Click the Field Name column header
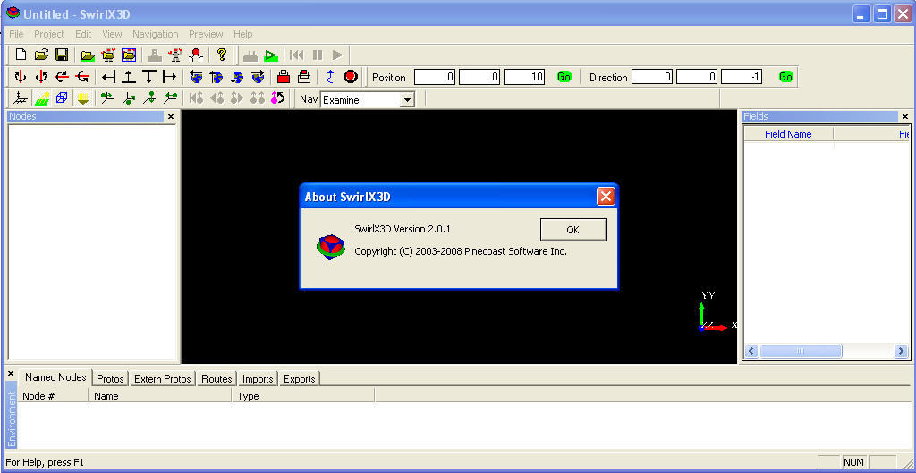The height and width of the screenshot is (473, 916). (788, 134)
